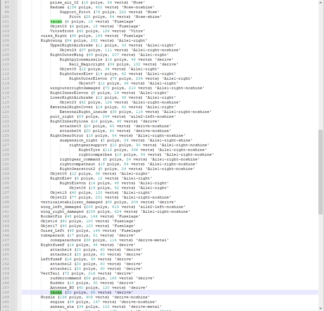
Task: Click the 'Antenne_BU' entry text
Action: [62, 287]
